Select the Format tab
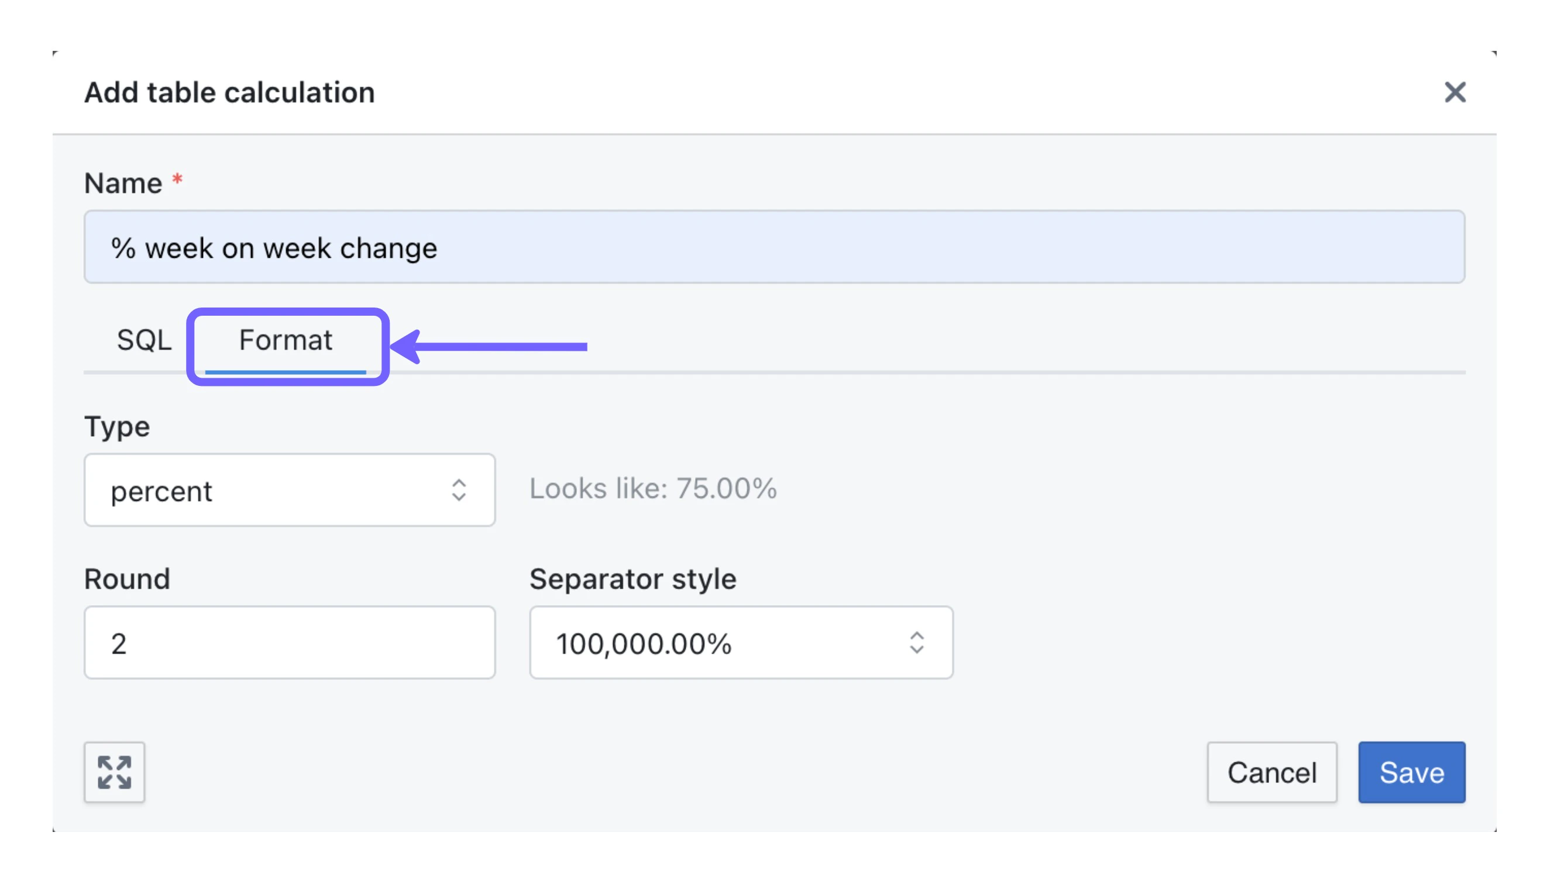This screenshot has height=884, width=1547. pyautogui.click(x=286, y=340)
